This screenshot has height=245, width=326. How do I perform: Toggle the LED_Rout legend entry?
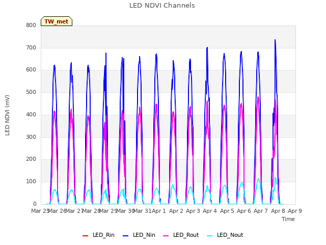tap(181, 235)
